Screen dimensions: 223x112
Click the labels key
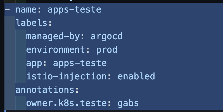[x=31, y=23]
